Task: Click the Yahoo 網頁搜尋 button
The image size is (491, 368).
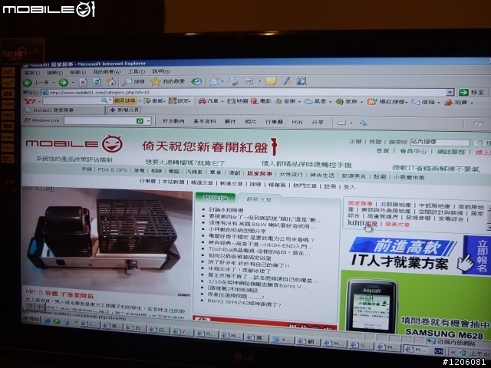Action: point(125,100)
